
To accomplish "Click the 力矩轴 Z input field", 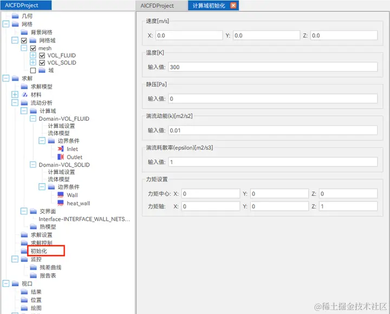I will coord(348,206).
